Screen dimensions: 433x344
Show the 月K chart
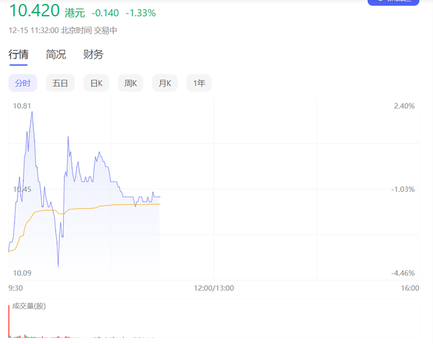point(165,82)
